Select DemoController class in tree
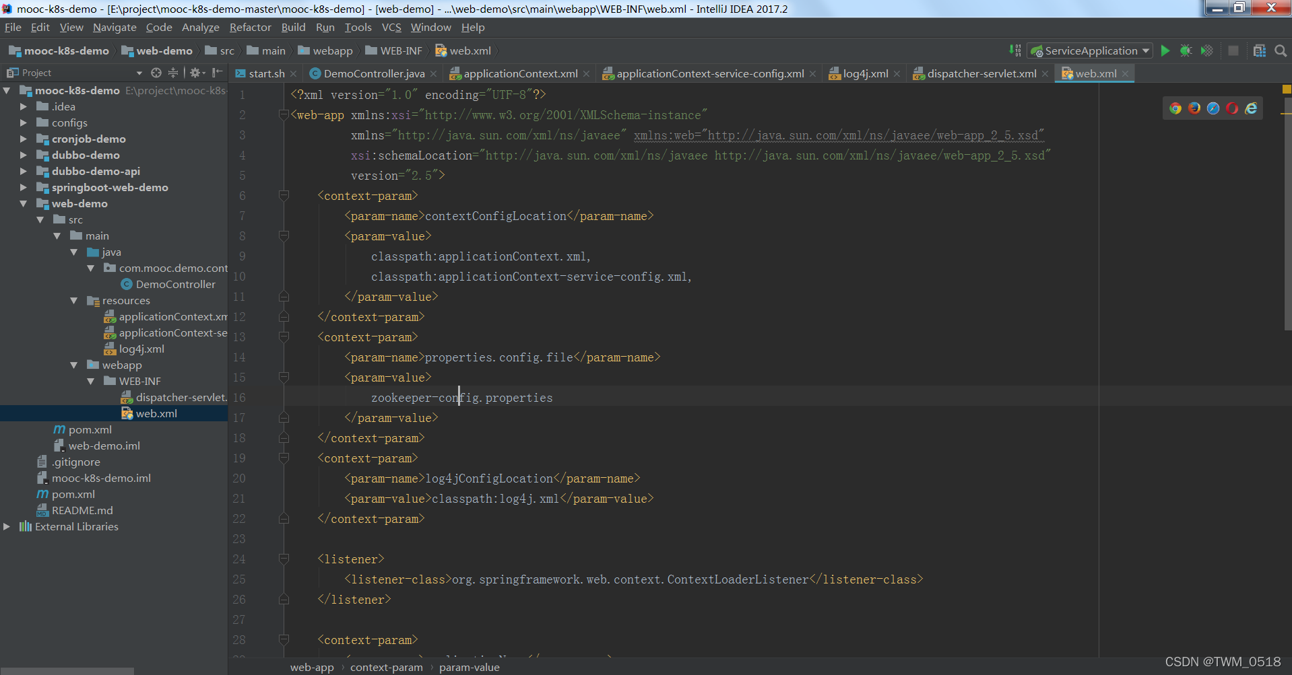This screenshot has height=675, width=1292. pyautogui.click(x=168, y=284)
